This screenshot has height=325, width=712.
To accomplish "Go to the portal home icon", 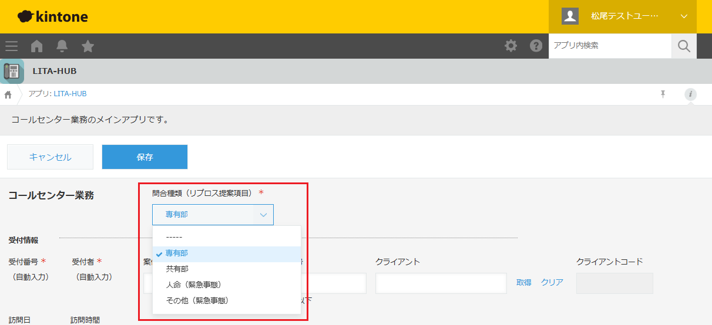I will tap(37, 46).
